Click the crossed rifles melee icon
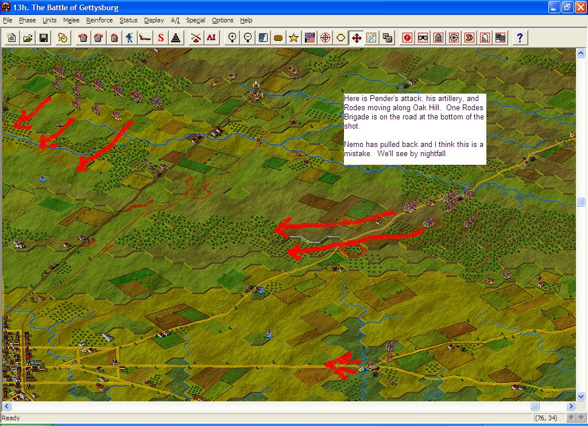 [x=195, y=37]
